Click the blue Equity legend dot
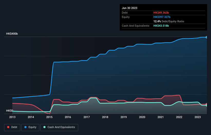 point(25,127)
